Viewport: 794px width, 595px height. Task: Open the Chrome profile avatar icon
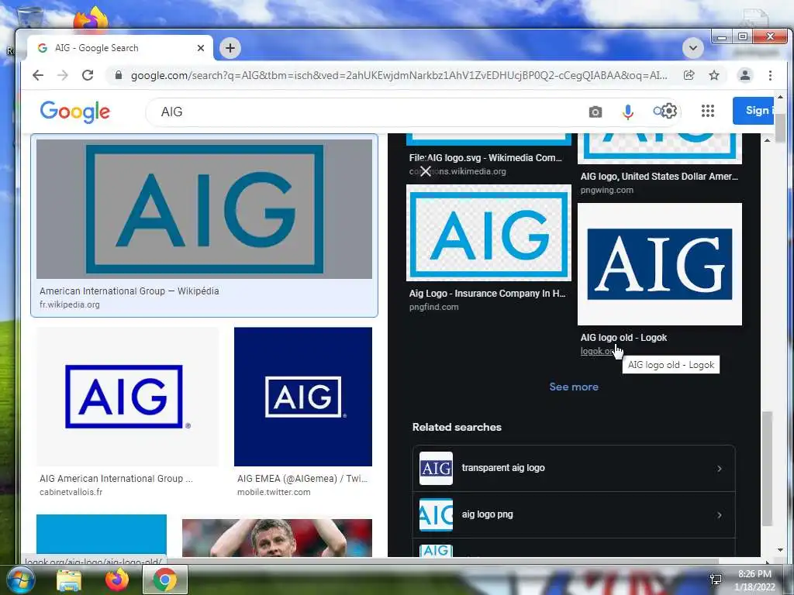click(745, 75)
